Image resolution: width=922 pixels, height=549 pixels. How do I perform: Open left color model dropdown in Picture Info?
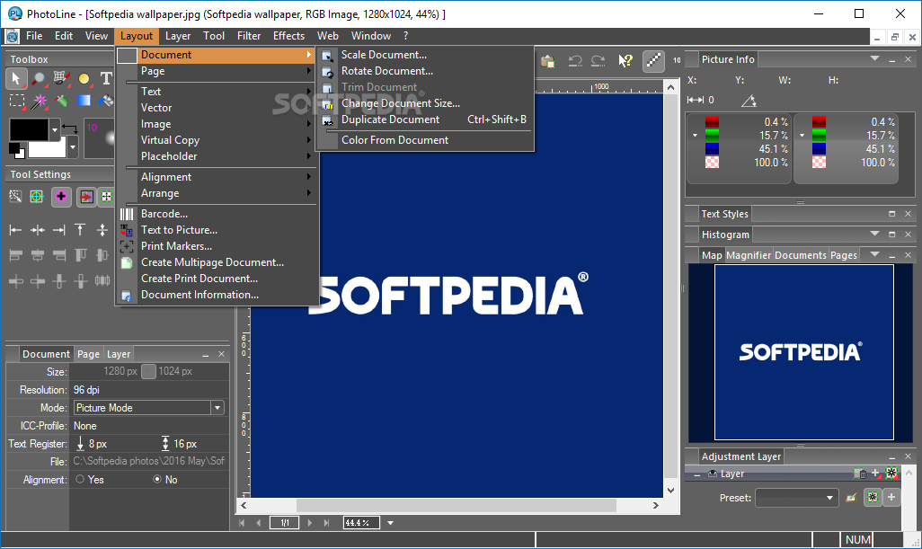pos(695,135)
